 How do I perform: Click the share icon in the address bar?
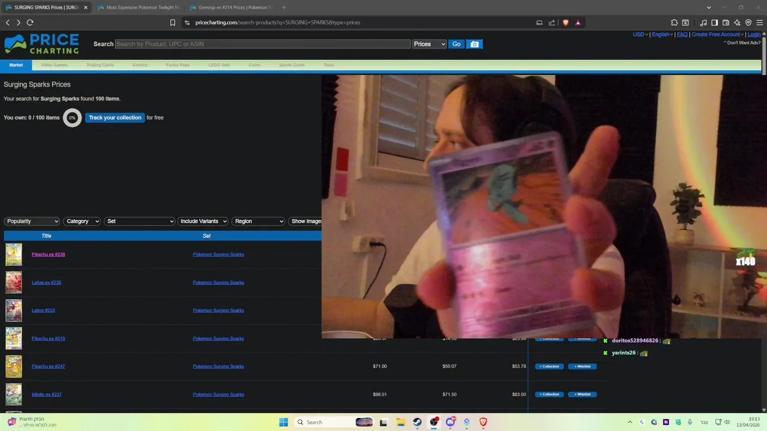552,22
